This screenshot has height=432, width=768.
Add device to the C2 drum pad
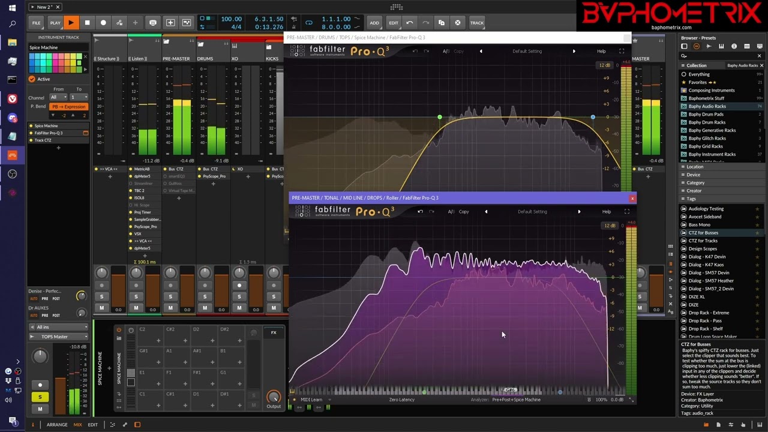[x=158, y=341]
